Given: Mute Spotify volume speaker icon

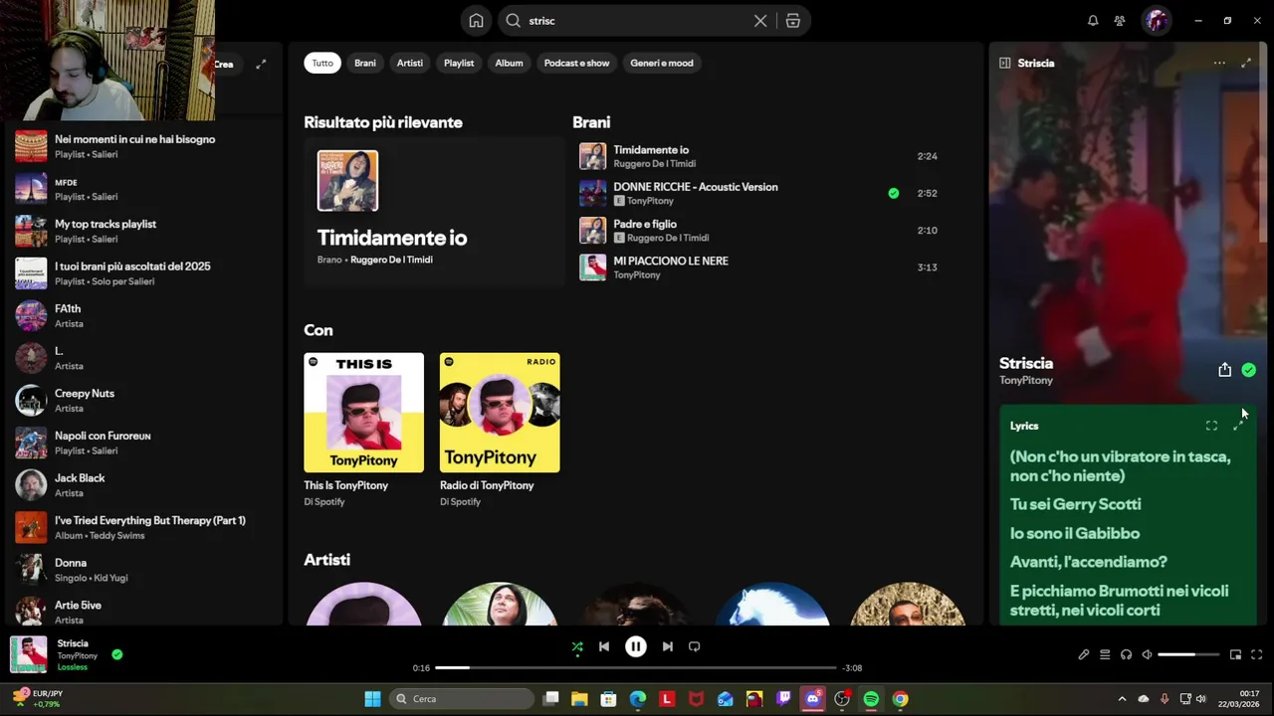Looking at the screenshot, I should pyautogui.click(x=1147, y=654).
